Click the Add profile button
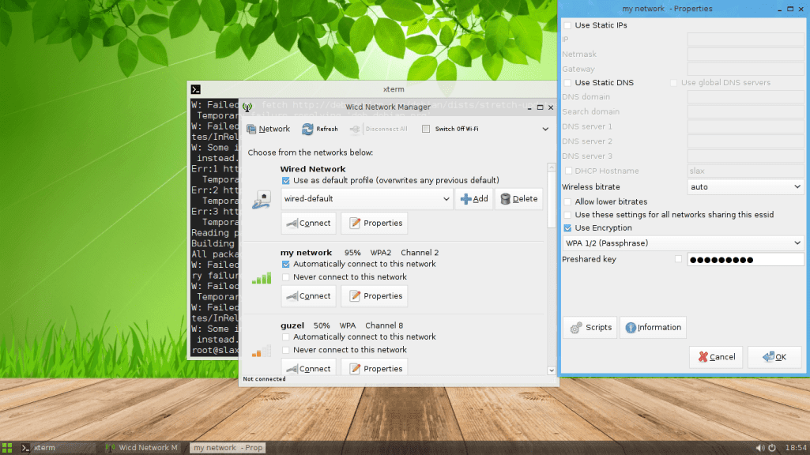Image resolution: width=810 pixels, height=455 pixels. [473, 199]
